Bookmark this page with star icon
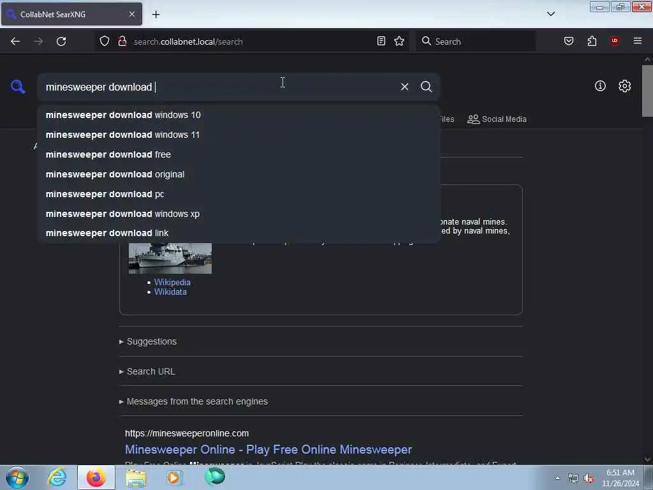The width and height of the screenshot is (653, 490). (399, 41)
